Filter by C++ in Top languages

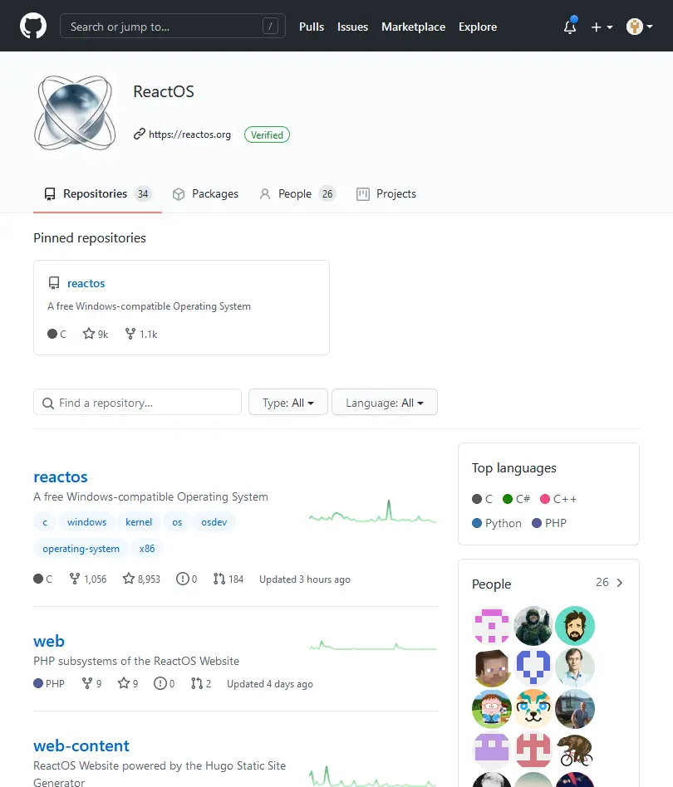click(x=558, y=500)
